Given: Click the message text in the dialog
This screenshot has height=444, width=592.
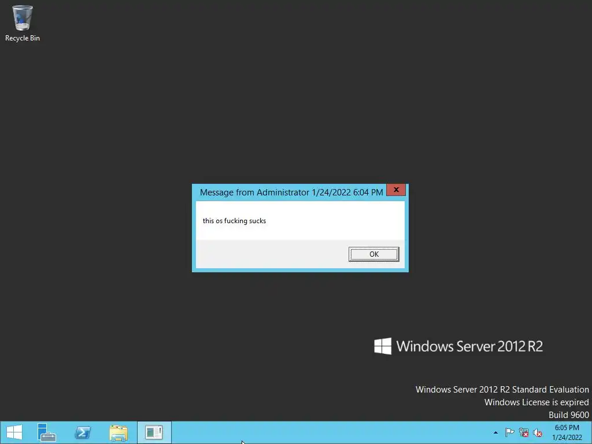Looking at the screenshot, I should (234, 221).
